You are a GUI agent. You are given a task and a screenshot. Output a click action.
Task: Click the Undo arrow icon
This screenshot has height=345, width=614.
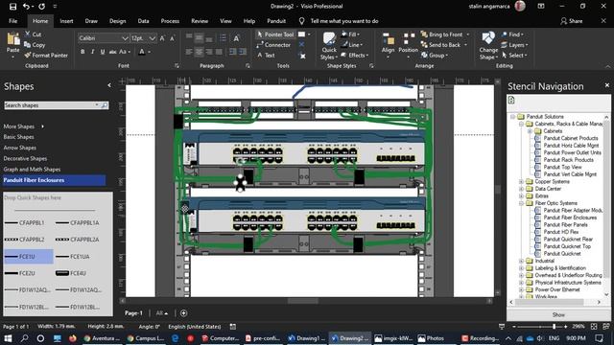click(x=26, y=7)
